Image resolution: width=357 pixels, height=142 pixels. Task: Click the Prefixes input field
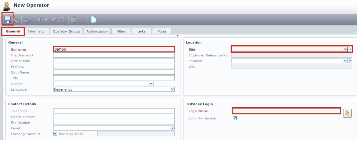tap(114, 67)
